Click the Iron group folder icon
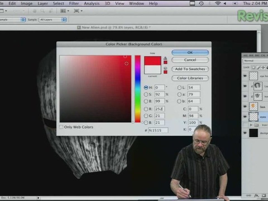Viewport: 268px width, 201px height. [256, 125]
